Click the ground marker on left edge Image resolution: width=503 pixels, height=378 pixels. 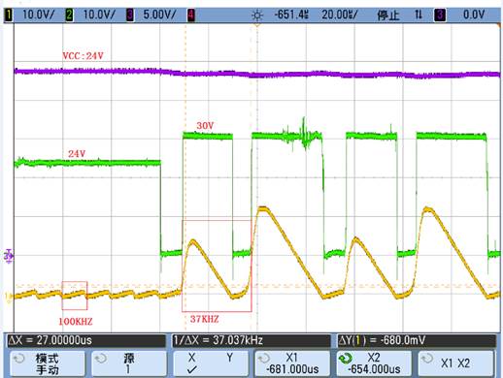click(x=8, y=256)
